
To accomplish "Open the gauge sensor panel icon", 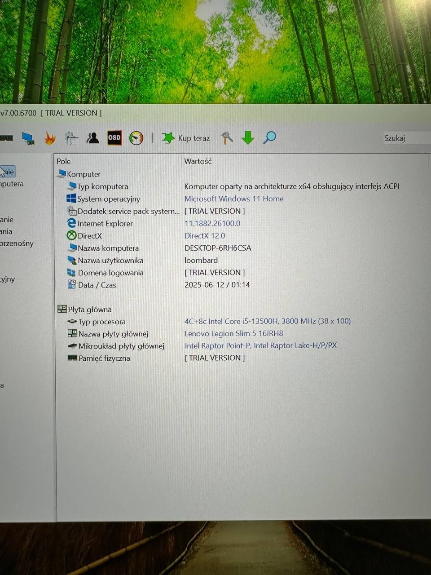I will tap(136, 138).
